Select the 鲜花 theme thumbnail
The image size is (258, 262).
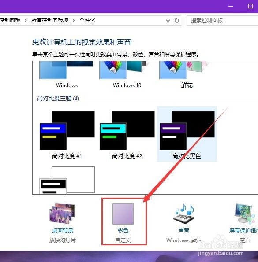pos(183,70)
